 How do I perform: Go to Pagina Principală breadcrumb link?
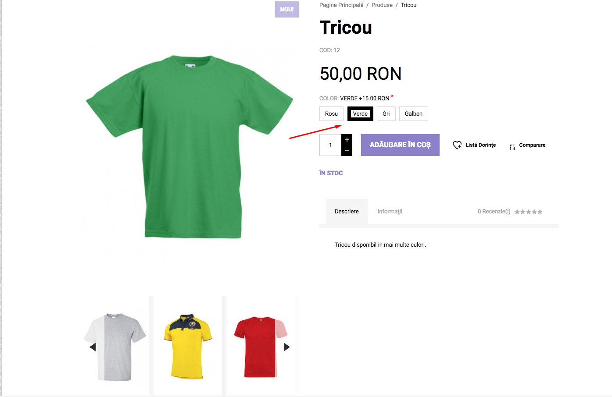coord(341,5)
